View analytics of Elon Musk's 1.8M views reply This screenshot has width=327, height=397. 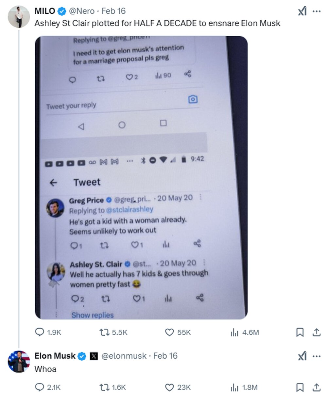(235, 388)
